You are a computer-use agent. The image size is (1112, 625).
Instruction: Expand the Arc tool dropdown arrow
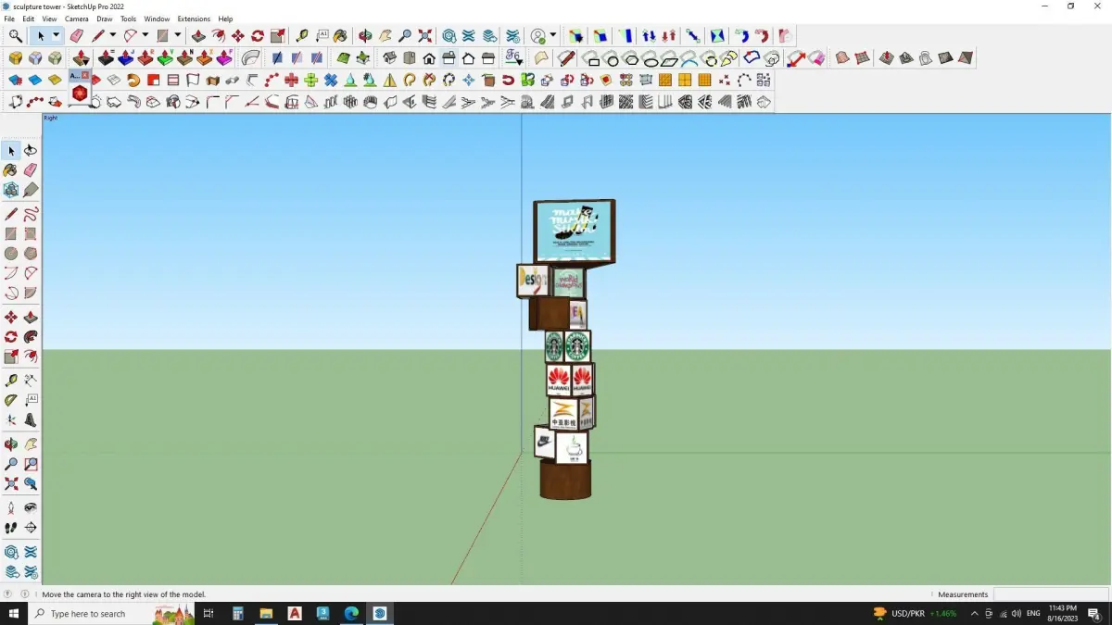point(145,36)
